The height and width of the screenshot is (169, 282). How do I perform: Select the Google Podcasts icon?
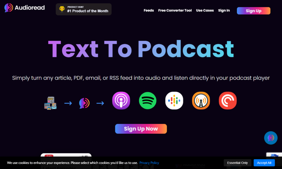pos(174,101)
